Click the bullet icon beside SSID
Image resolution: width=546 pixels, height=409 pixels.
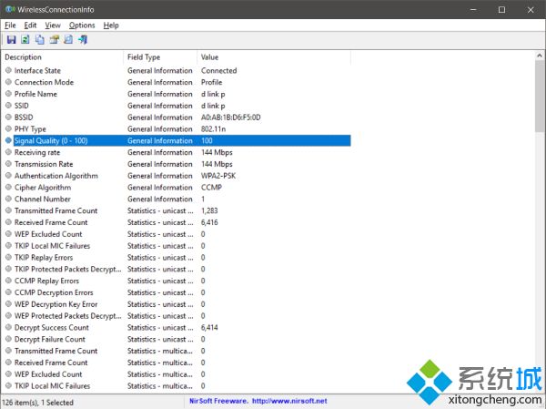[9, 106]
